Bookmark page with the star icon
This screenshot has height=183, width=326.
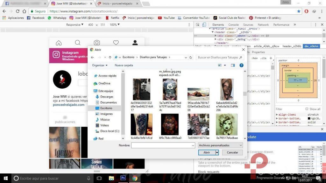coord(299,11)
